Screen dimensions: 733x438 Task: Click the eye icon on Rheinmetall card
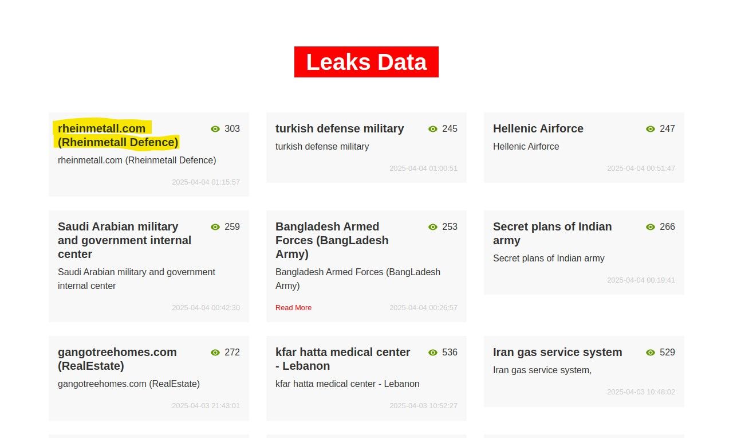215,129
